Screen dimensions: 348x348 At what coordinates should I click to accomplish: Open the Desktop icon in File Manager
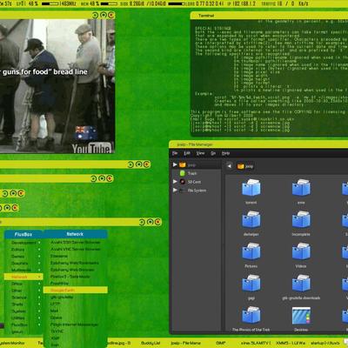301,318
